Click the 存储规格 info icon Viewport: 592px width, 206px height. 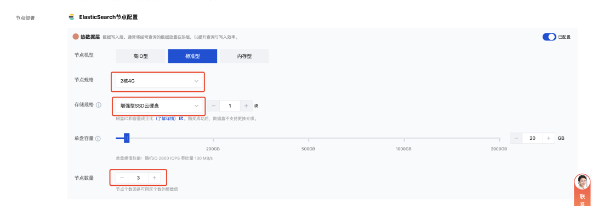tap(99, 105)
